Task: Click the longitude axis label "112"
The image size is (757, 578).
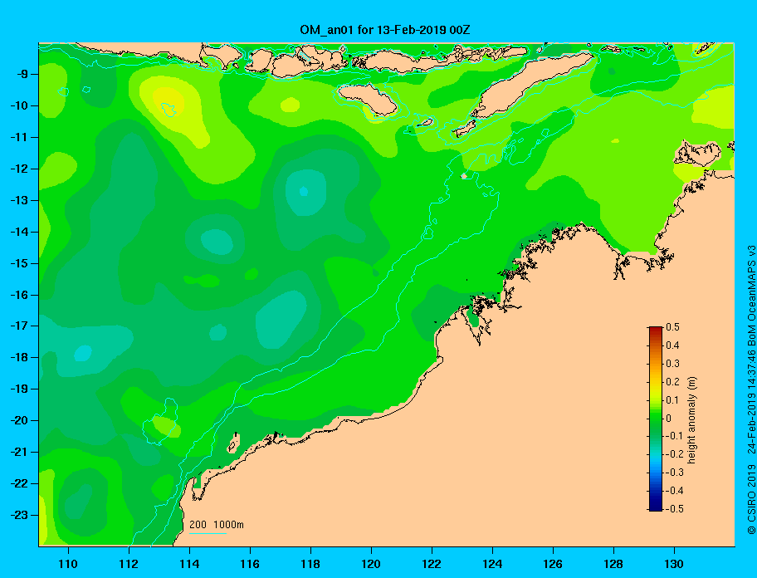Action: coord(129,564)
